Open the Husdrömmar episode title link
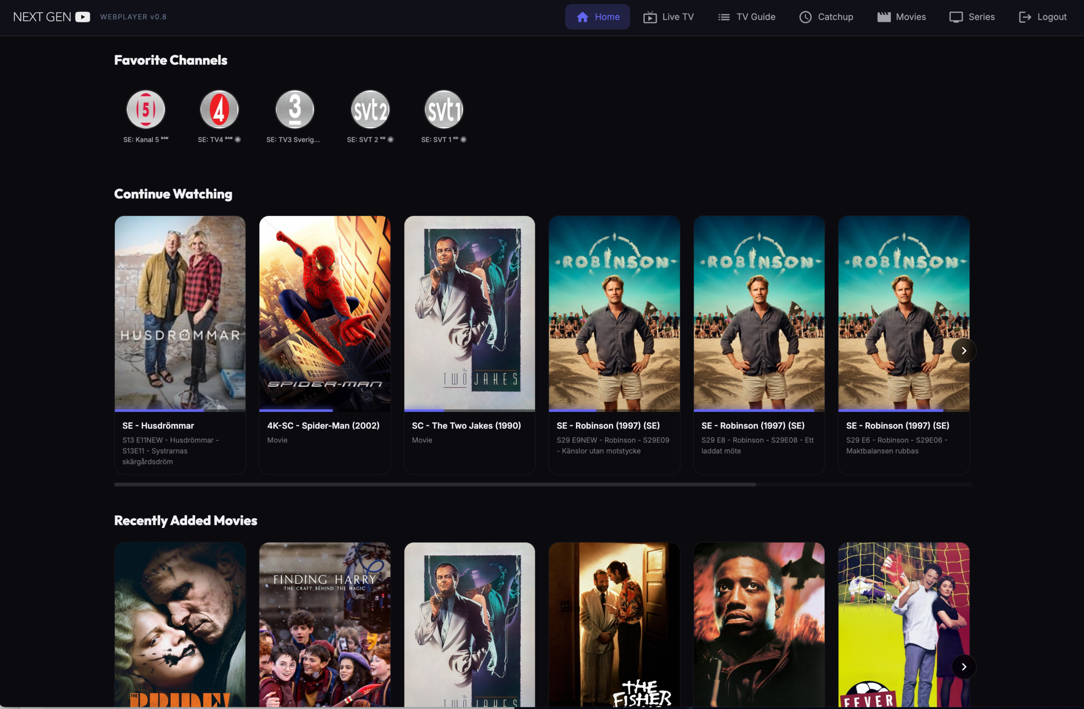Viewport: 1084px width, 709px height. [158, 425]
